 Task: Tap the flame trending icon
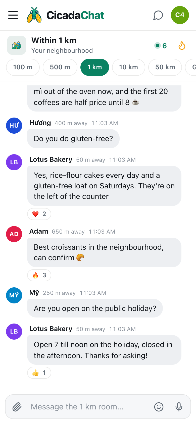tap(182, 45)
